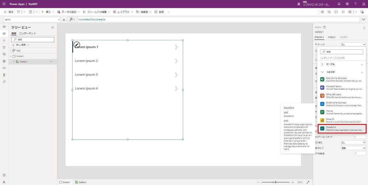Screen dimensions: 368x185
Task: Switch to the 詳細設定 tab
Action: click(x=332, y=37)
